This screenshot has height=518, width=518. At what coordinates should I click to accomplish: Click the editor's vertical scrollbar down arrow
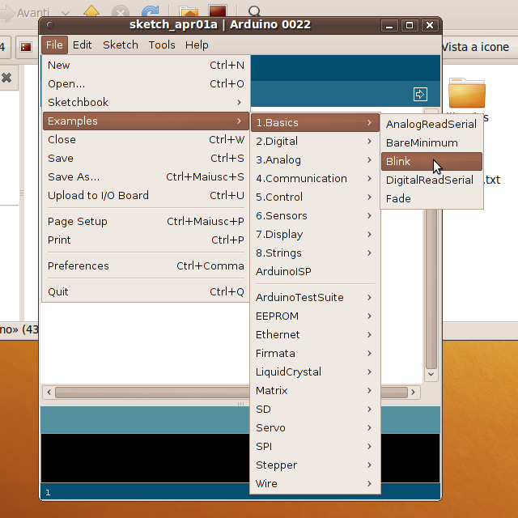(431, 375)
